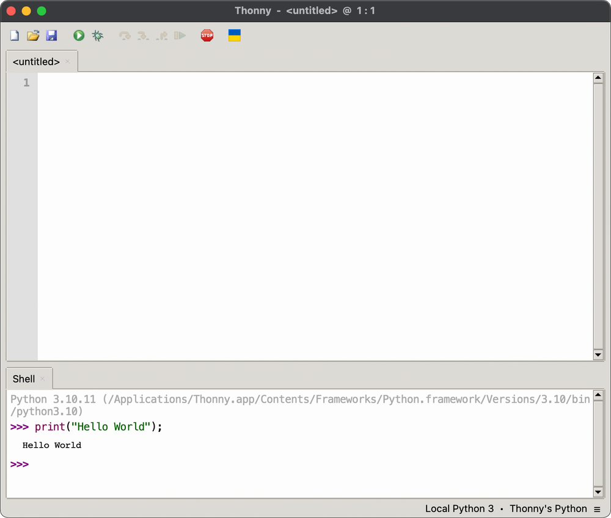Select the Shell tab

point(23,378)
